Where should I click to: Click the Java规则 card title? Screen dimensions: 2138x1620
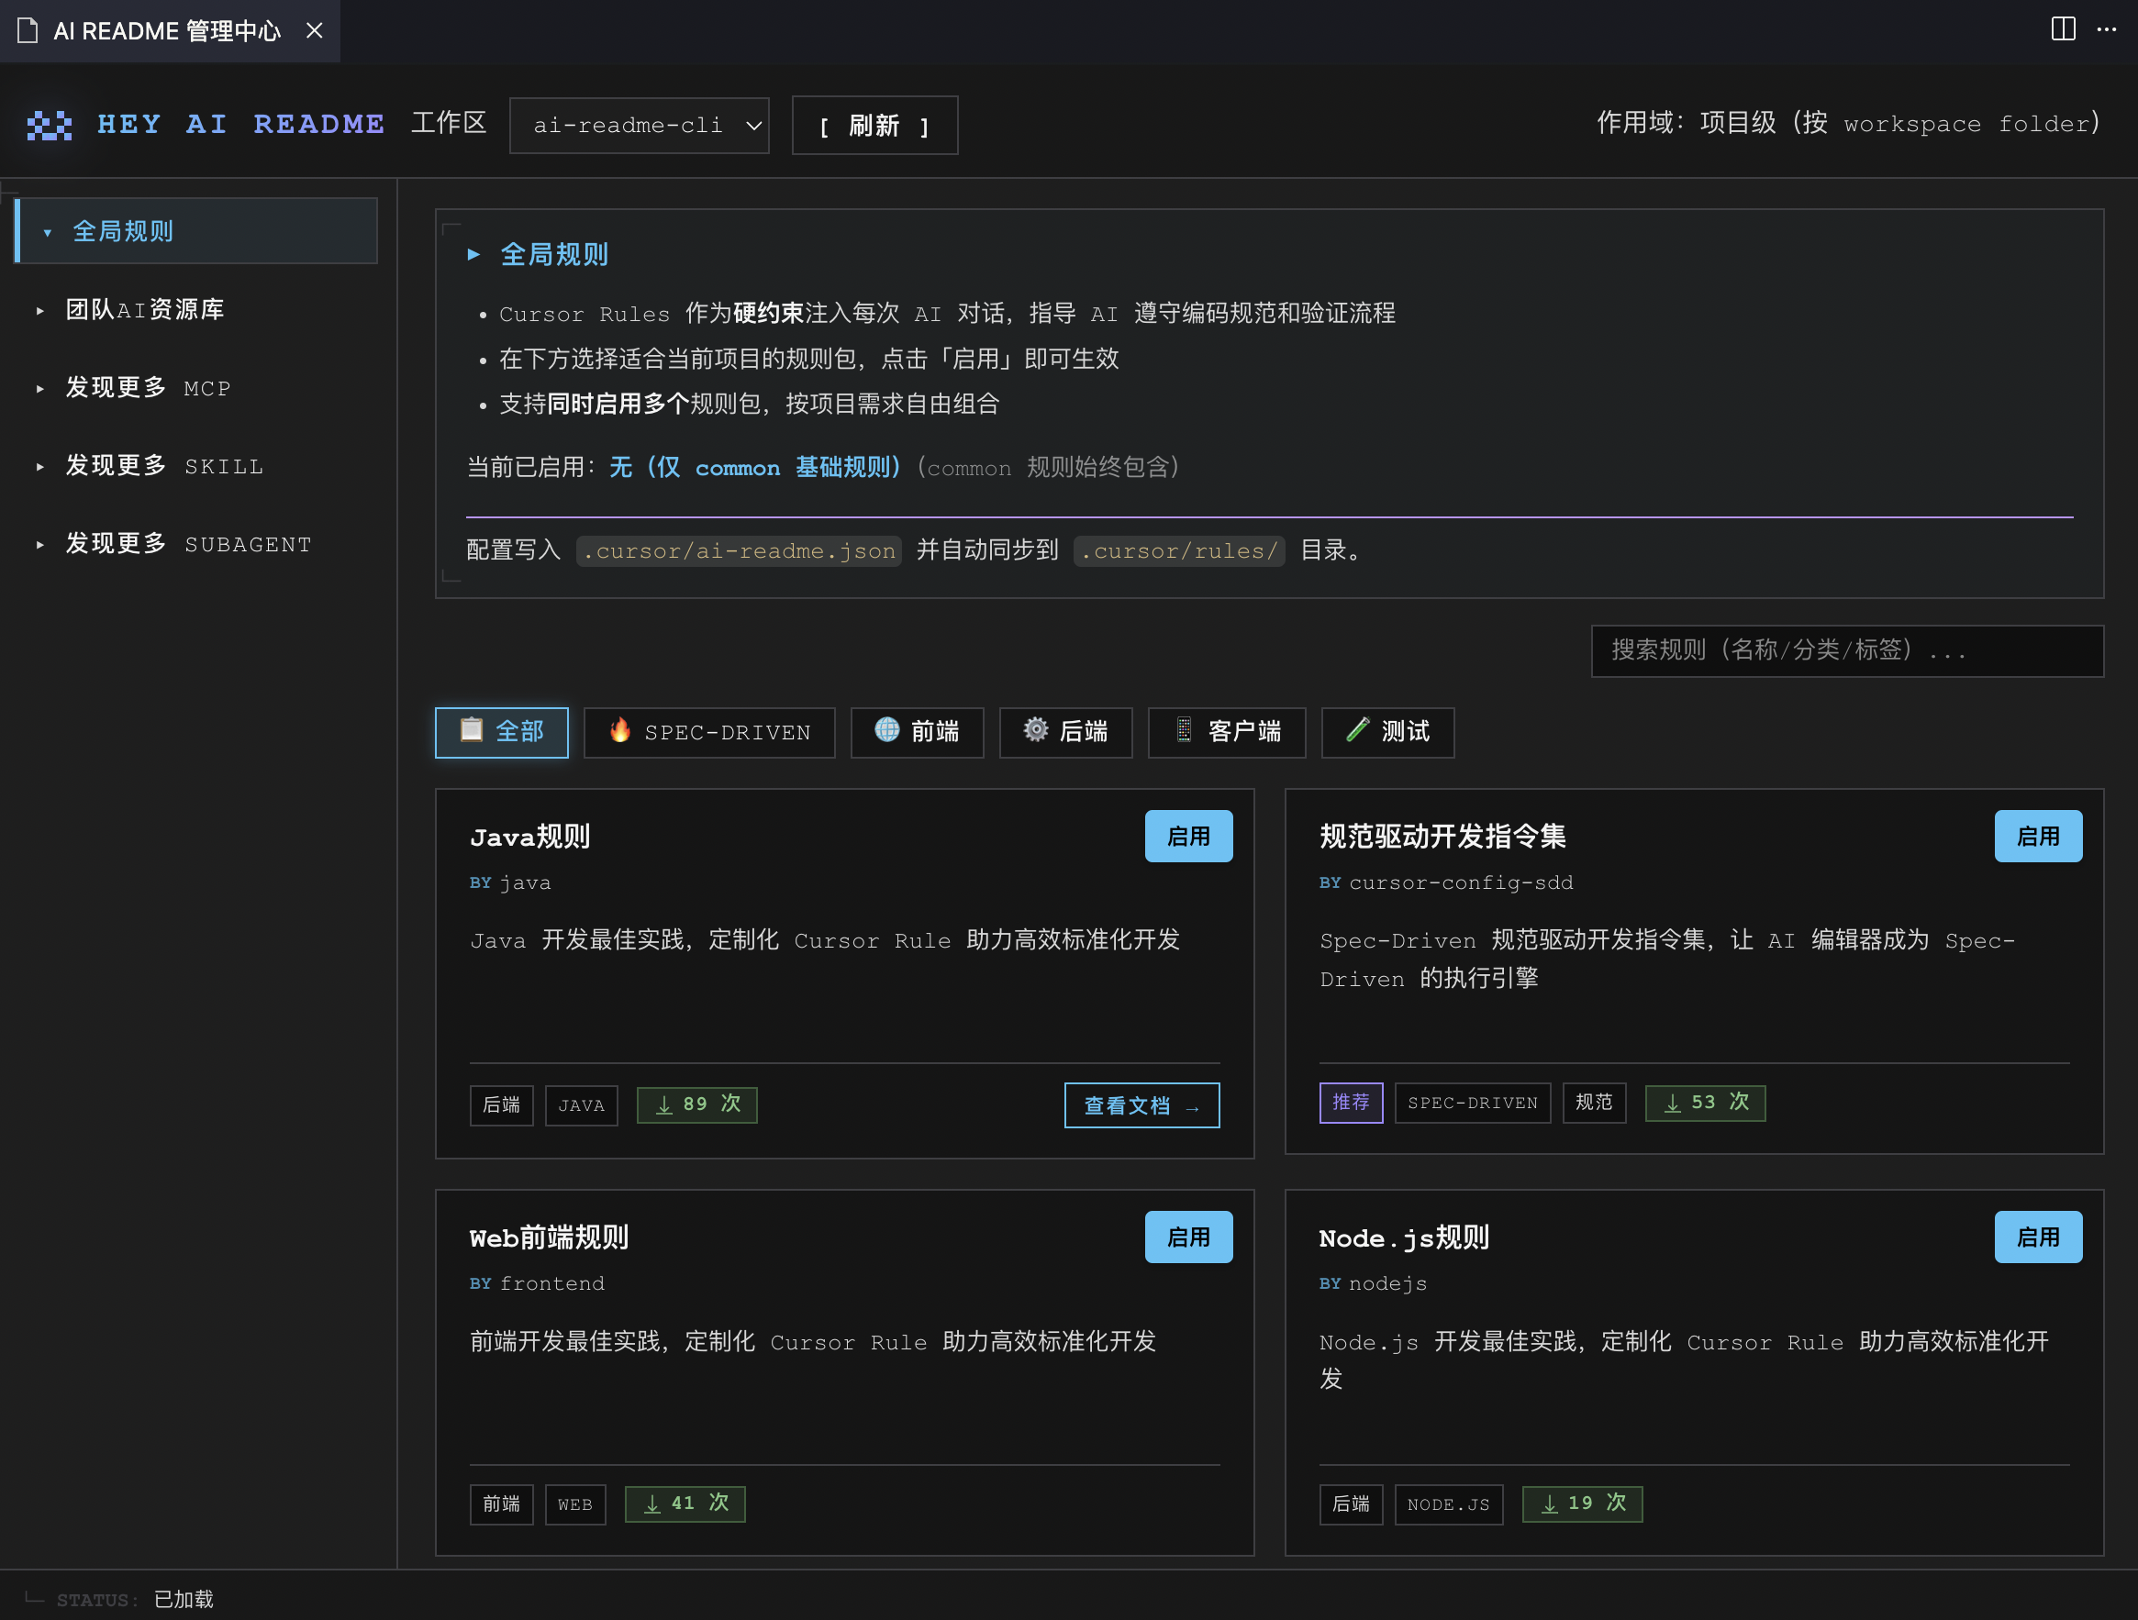529,837
